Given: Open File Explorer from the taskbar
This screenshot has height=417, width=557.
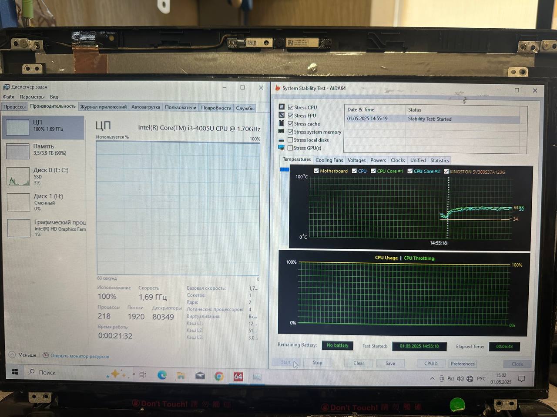Looking at the screenshot, I should (181, 375).
